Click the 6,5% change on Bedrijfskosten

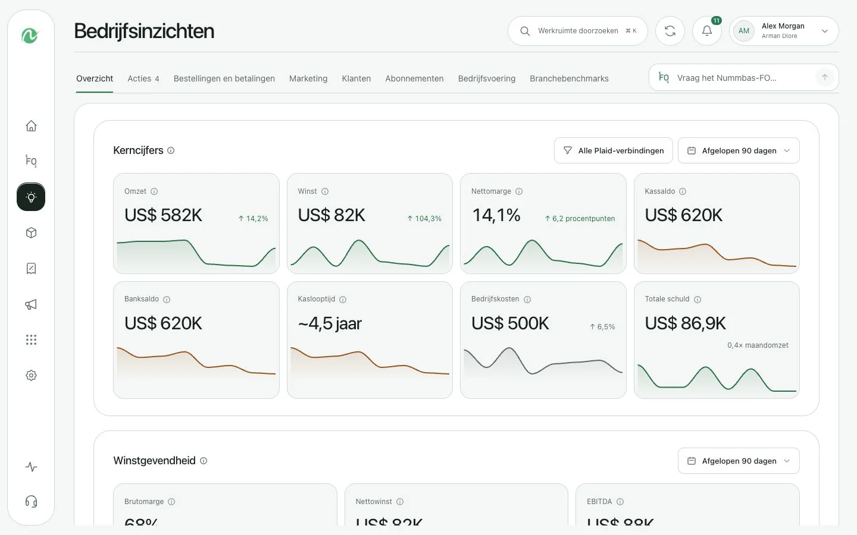[602, 327]
